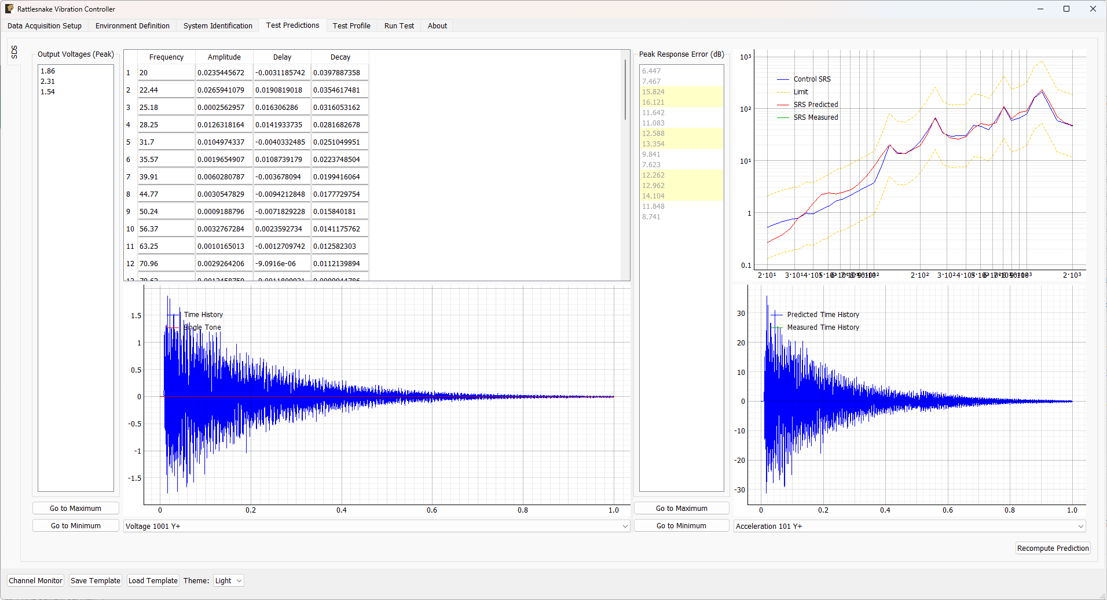
Task: Select decay cell 0.0112139894
Action: 340,263
